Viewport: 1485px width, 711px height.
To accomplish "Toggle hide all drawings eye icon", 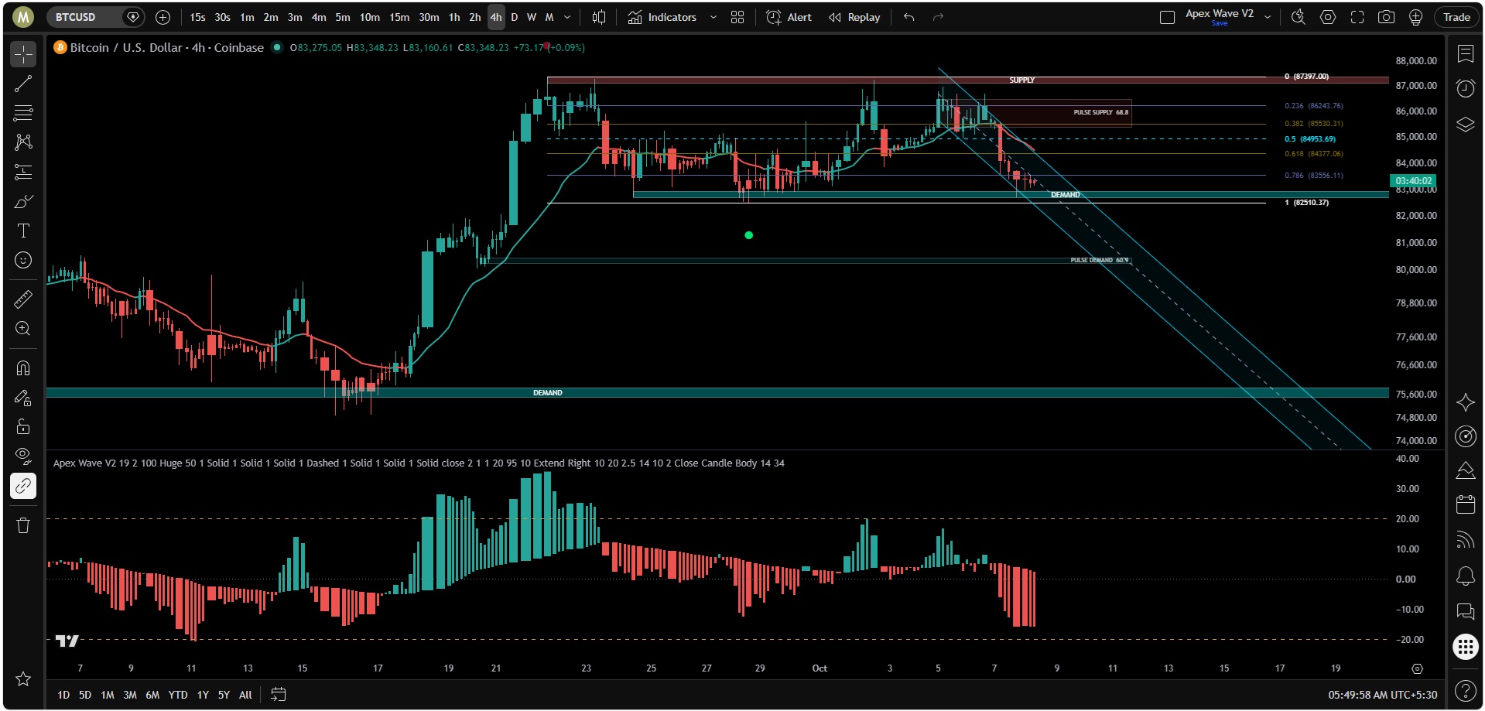I will (x=23, y=456).
